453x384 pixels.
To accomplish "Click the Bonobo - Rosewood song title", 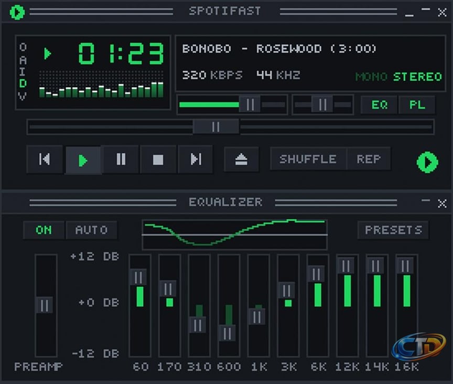I will (279, 49).
